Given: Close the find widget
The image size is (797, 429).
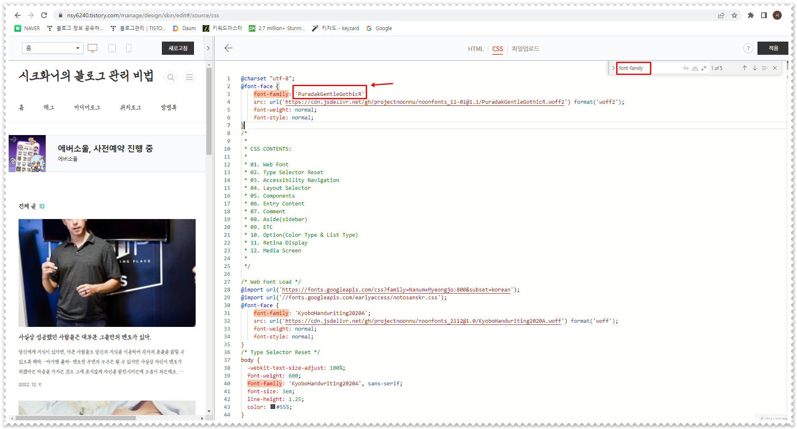Looking at the screenshot, I should pos(775,68).
